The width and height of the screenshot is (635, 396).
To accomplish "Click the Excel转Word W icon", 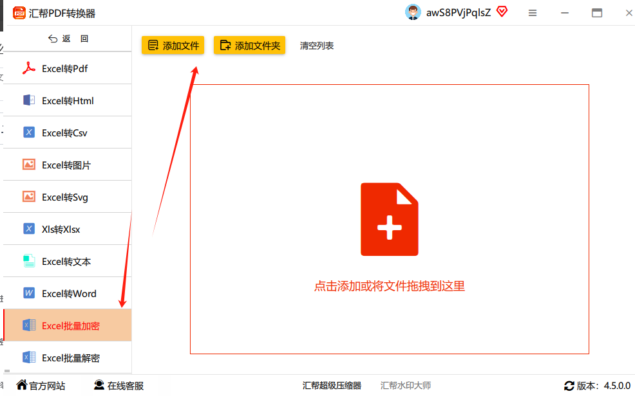I will [29, 293].
